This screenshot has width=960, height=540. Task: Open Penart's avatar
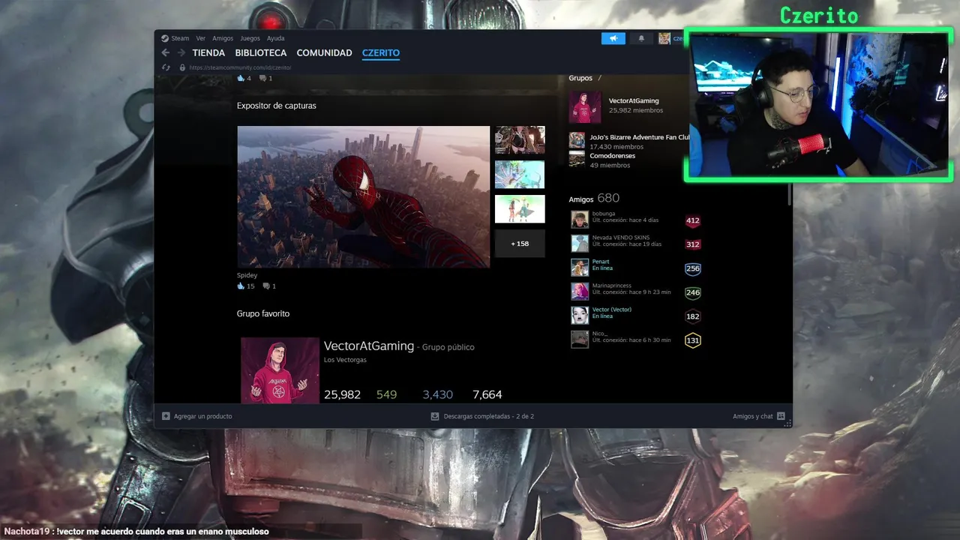point(580,268)
